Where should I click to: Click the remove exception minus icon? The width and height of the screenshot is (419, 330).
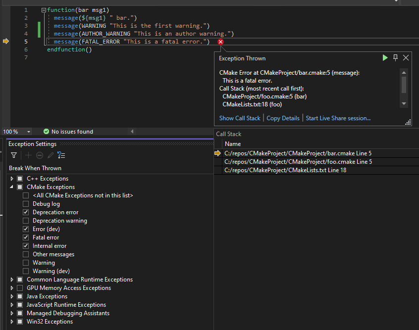tap(40, 155)
